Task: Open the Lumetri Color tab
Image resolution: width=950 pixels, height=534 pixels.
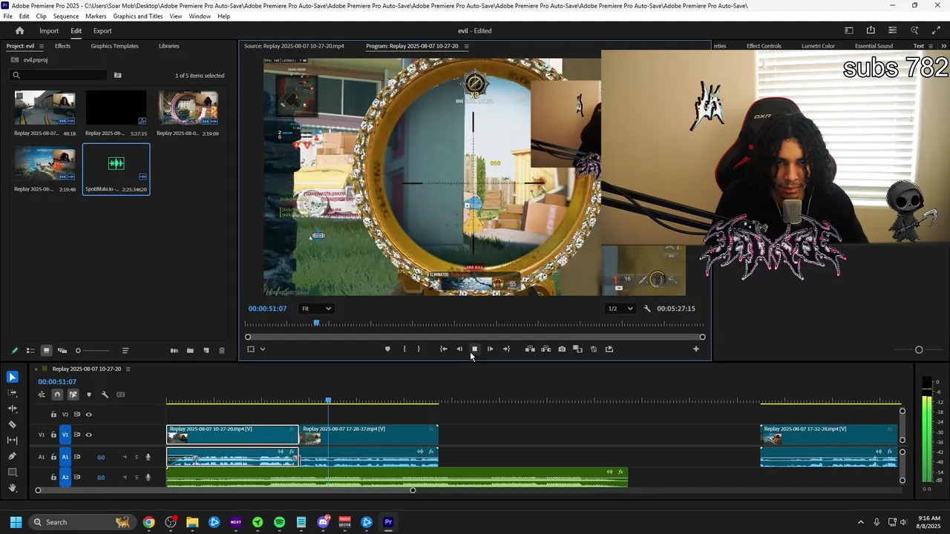Action: coord(818,46)
